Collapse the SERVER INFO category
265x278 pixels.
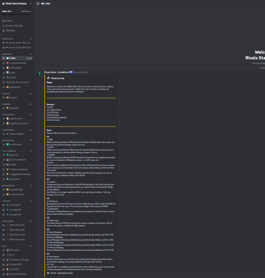(x=7, y=39)
